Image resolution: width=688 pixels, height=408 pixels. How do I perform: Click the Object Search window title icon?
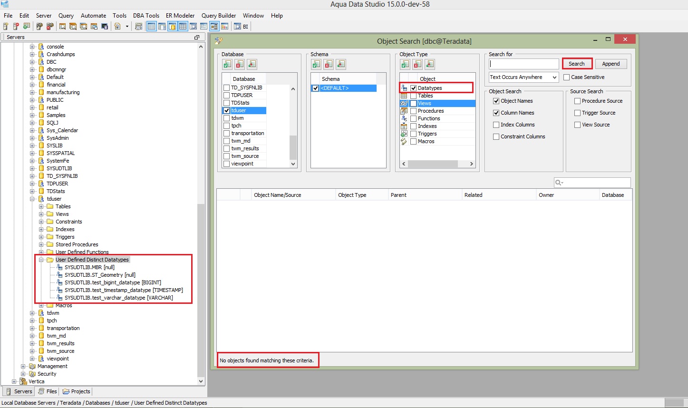pos(218,41)
